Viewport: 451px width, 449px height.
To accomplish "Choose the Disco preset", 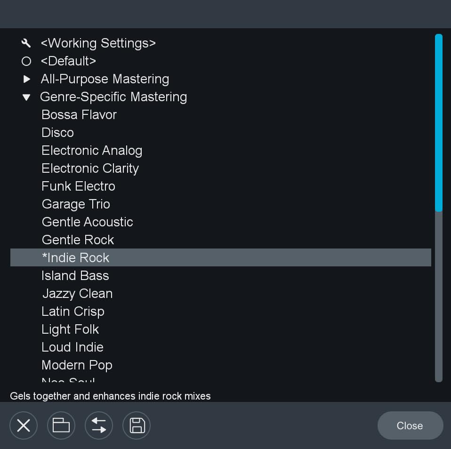I will pyautogui.click(x=58, y=133).
